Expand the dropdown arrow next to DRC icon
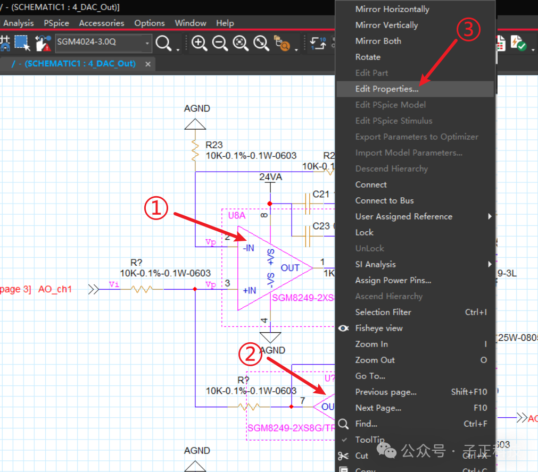Image resolution: width=538 pixels, height=472 pixels. click(533, 50)
